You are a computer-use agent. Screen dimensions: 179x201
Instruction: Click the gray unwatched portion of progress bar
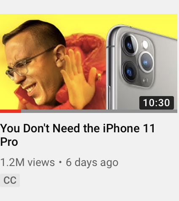pos(99,111)
